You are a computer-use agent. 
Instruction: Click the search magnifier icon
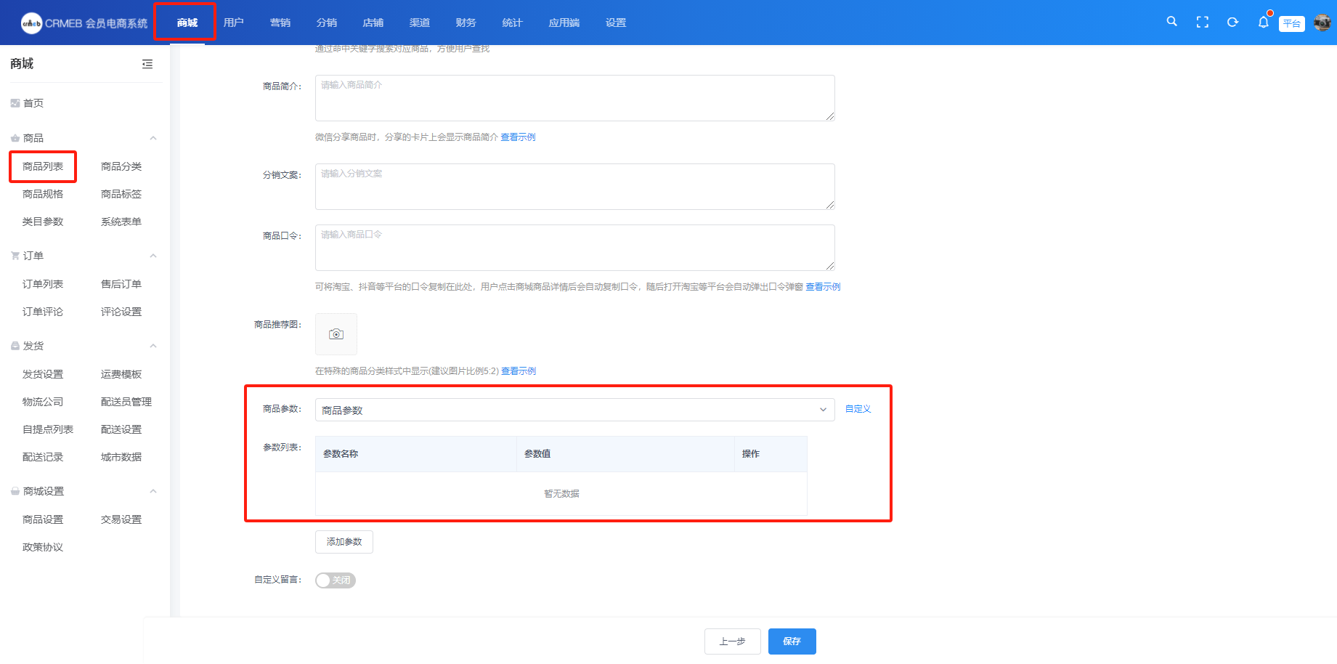tap(1171, 22)
